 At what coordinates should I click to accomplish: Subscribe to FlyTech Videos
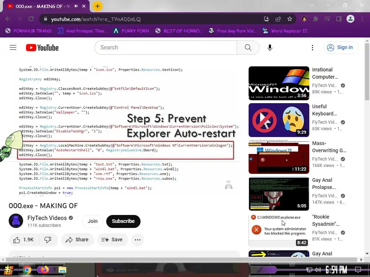[123, 221]
